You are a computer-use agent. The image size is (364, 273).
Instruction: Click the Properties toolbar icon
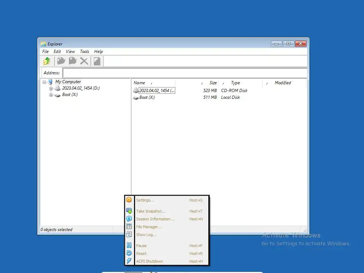tap(97, 61)
